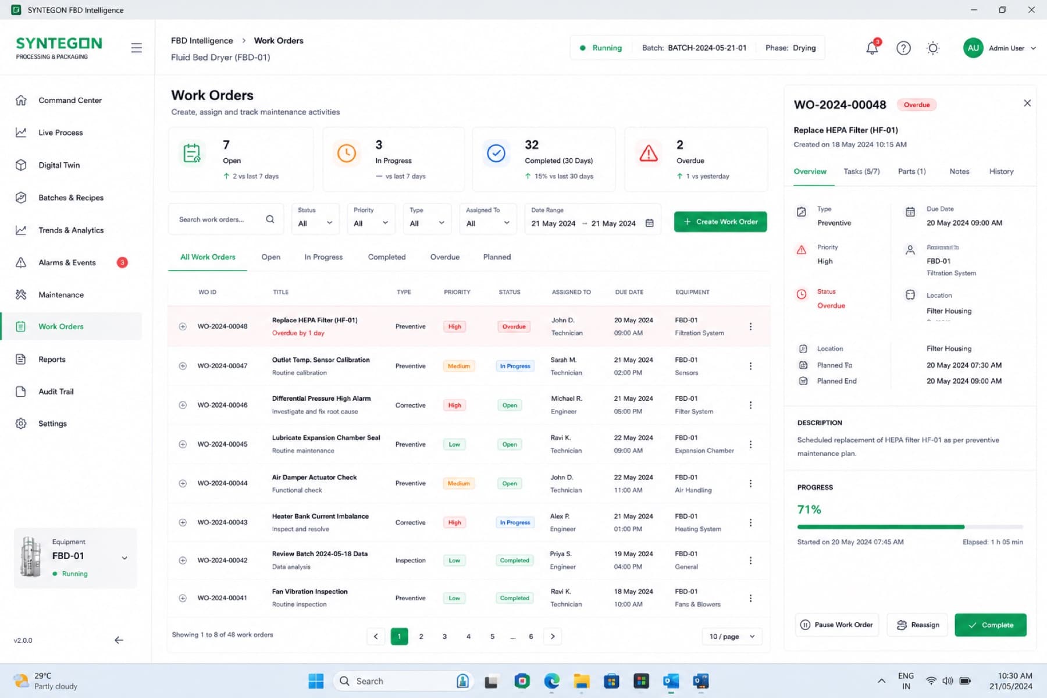Open row menu for WO-2024-00042
This screenshot has width=1047, height=698.
(x=750, y=560)
